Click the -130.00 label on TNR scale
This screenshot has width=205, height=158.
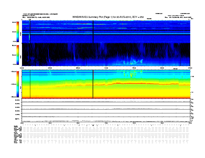[x=14, y=72]
